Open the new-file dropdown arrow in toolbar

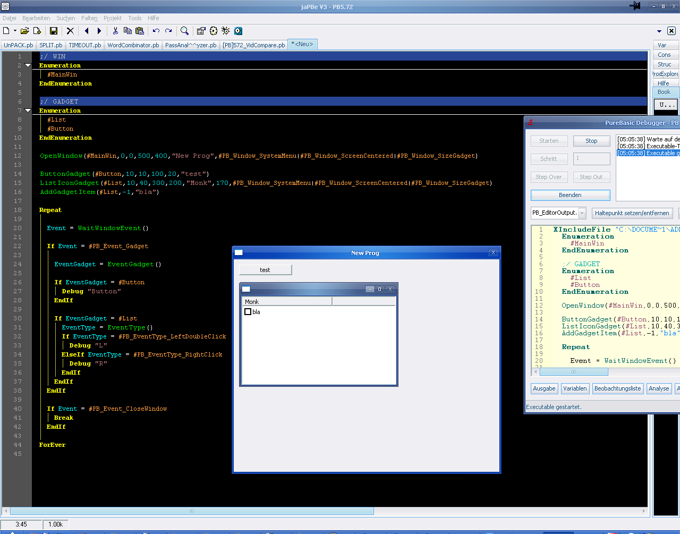coord(15,31)
